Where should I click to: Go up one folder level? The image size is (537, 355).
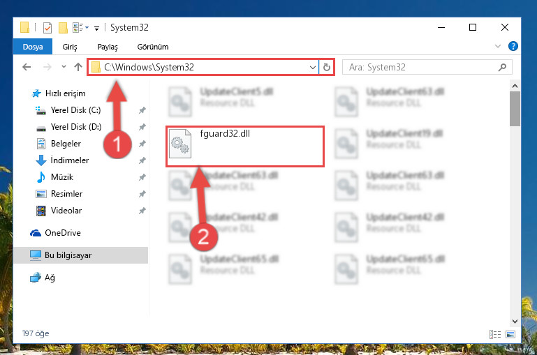coord(78,67)
